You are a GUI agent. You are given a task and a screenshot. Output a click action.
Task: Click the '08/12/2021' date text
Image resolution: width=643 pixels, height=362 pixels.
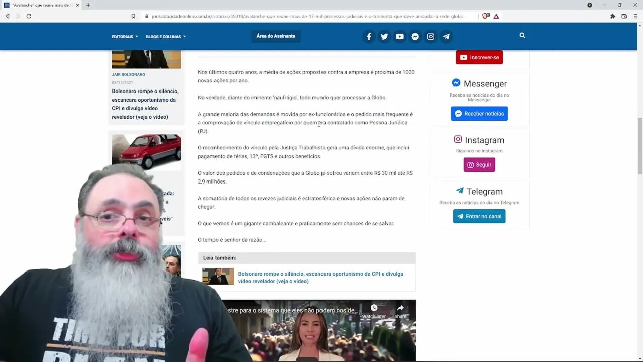122,82
